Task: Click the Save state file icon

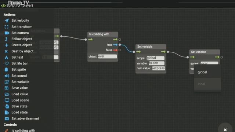Action: tap(7, 106)
